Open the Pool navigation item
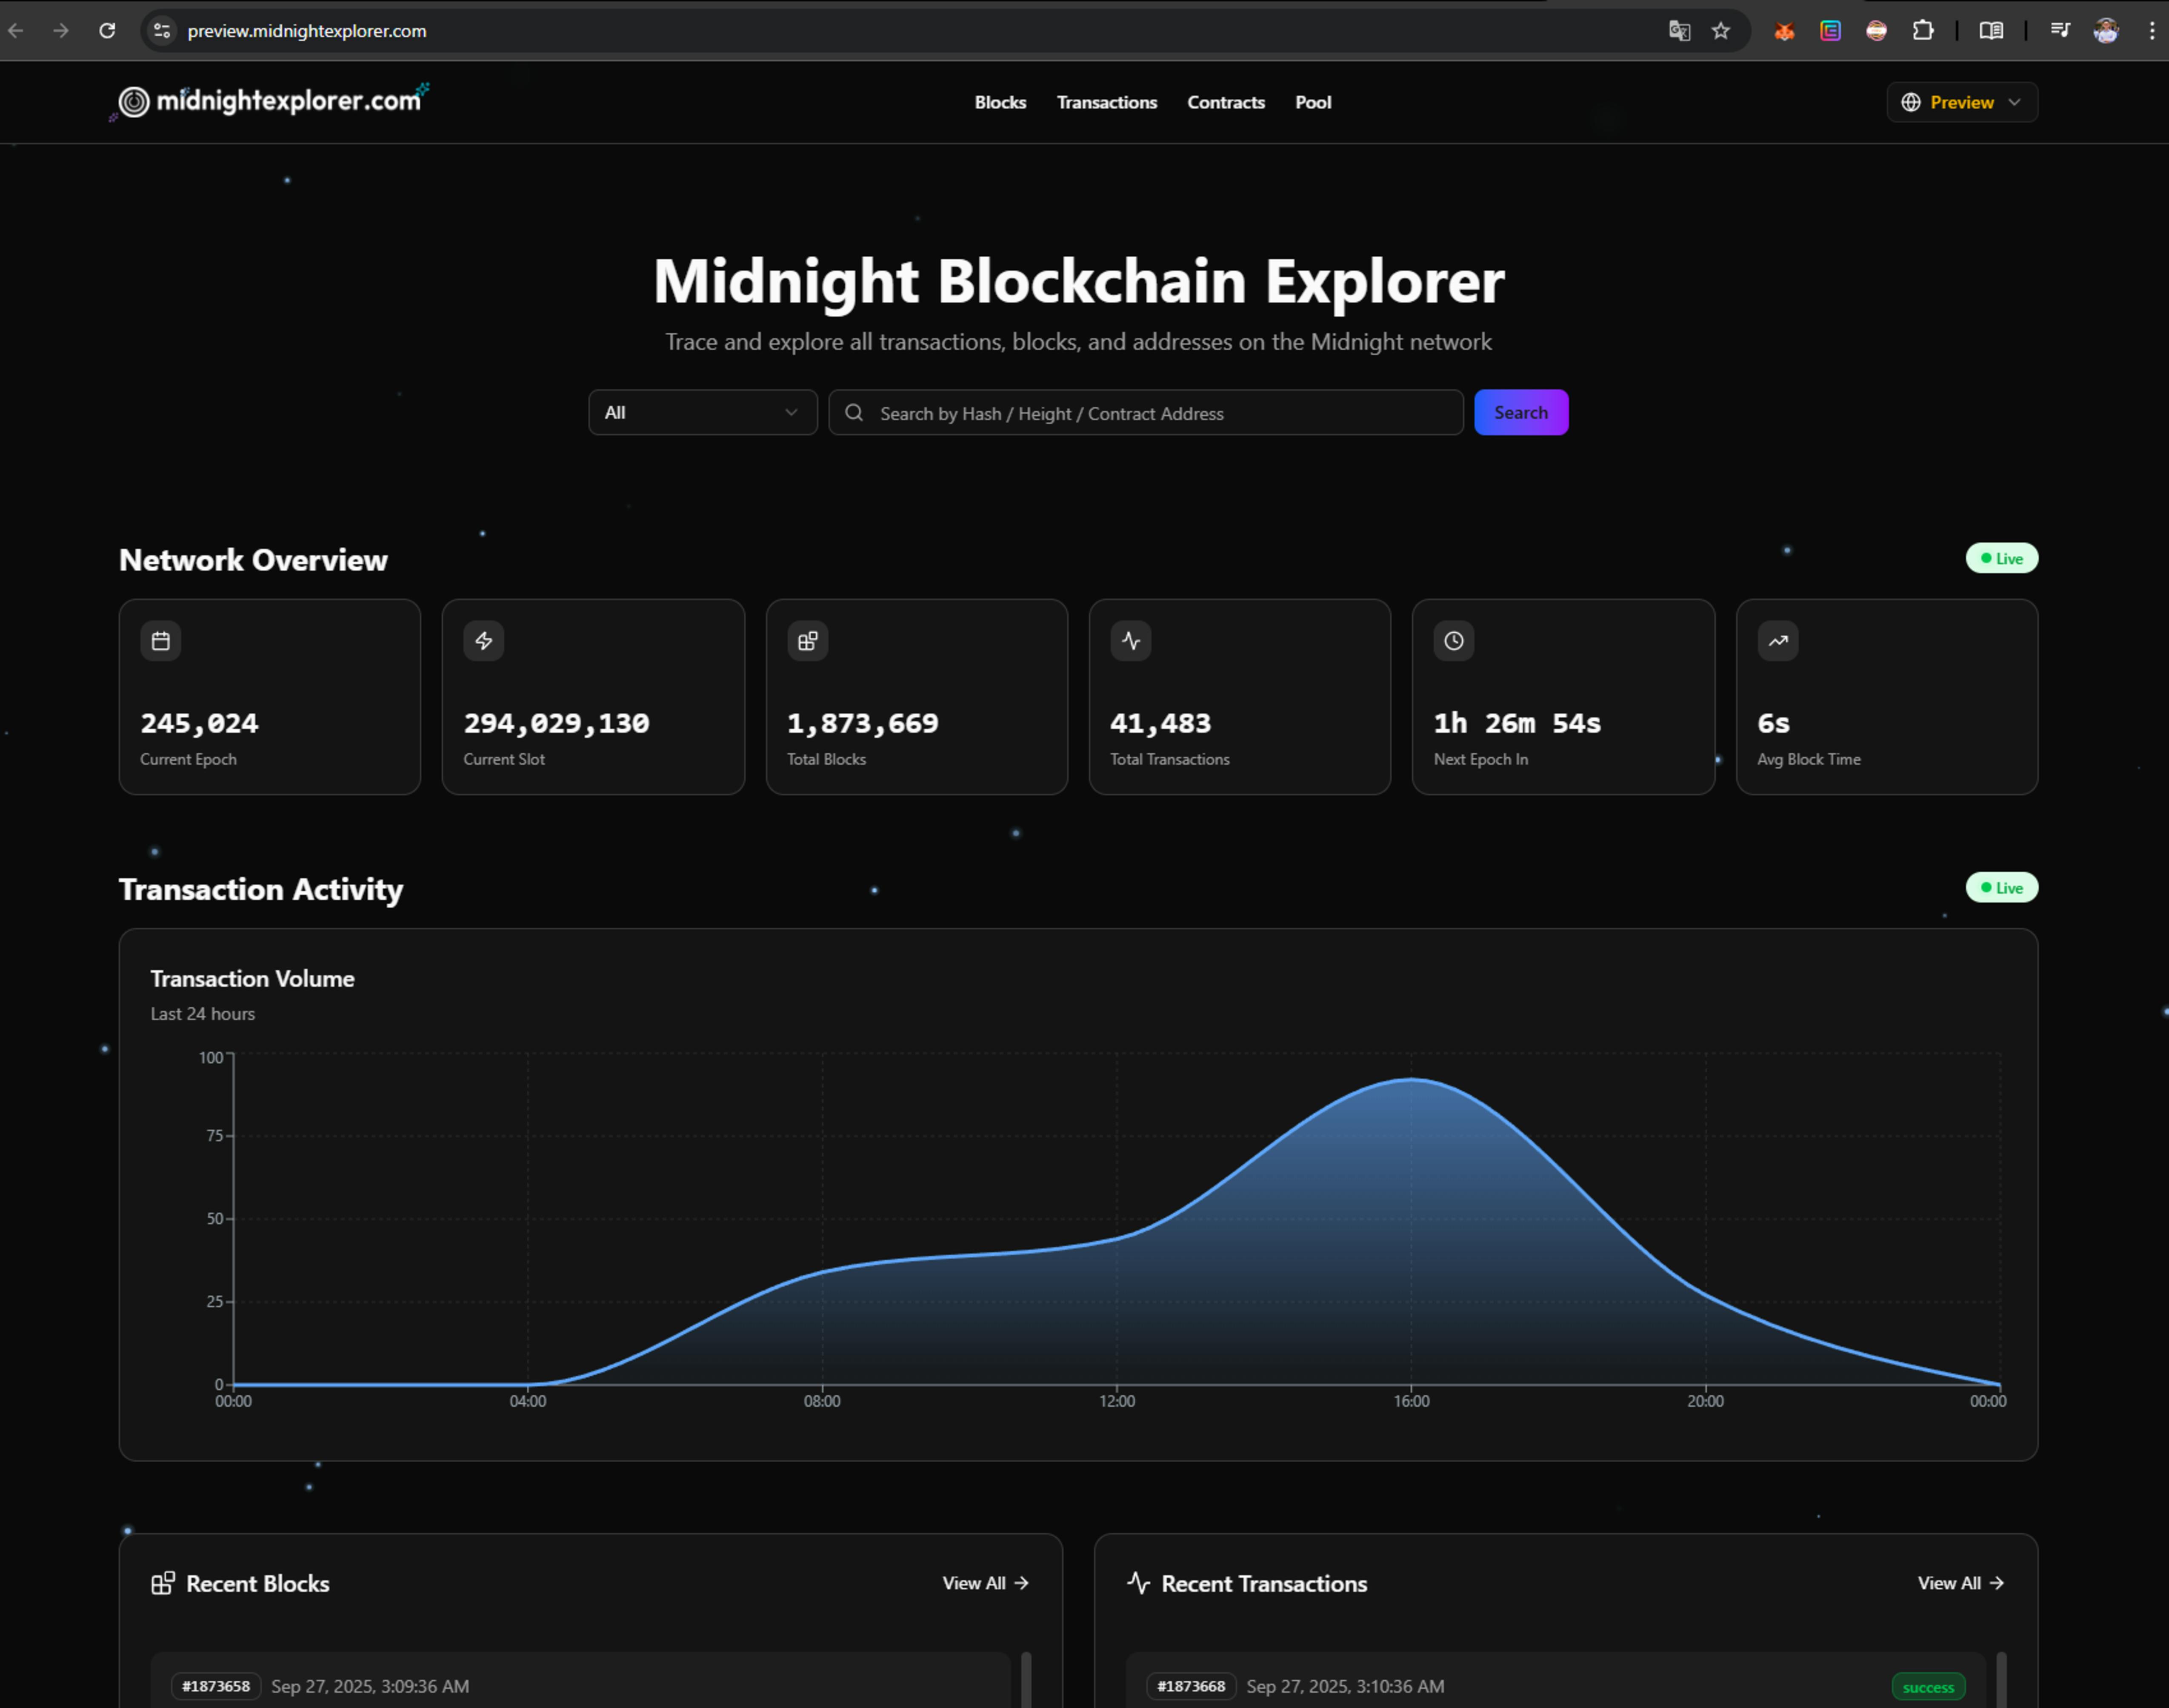 [x=1312, y=102]
